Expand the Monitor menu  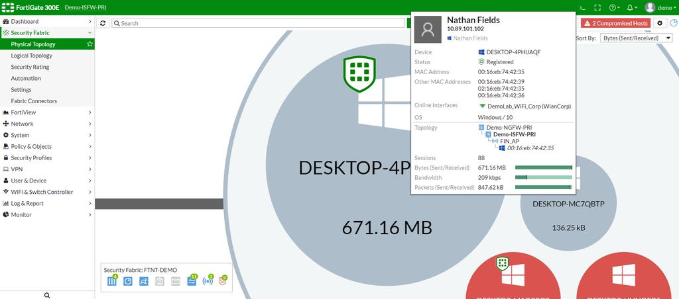coord(47,215)
